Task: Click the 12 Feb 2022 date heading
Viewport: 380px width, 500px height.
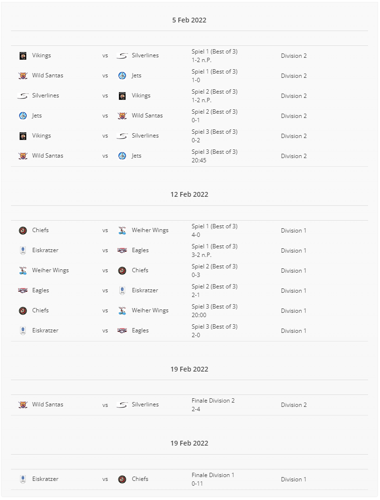Action: pos(190,194)
